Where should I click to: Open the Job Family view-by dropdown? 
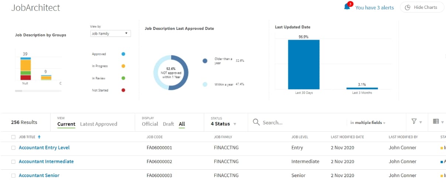coord(110,34)
